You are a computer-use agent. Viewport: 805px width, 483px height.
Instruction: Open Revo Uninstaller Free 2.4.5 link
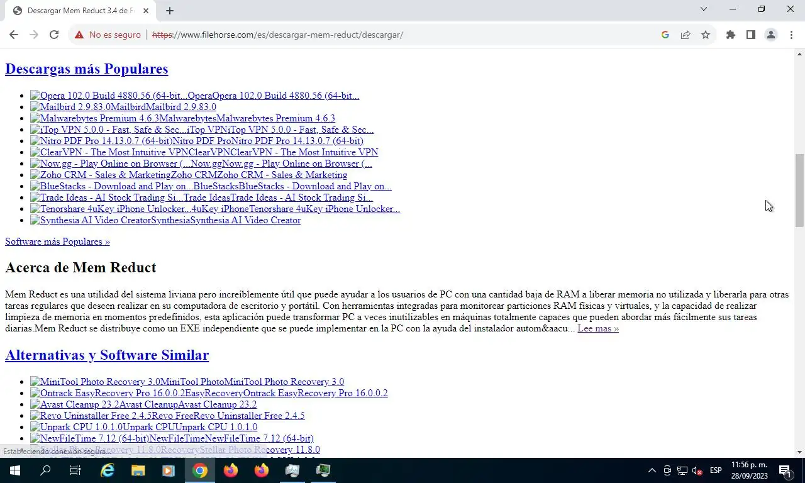(x=167, y=416)
